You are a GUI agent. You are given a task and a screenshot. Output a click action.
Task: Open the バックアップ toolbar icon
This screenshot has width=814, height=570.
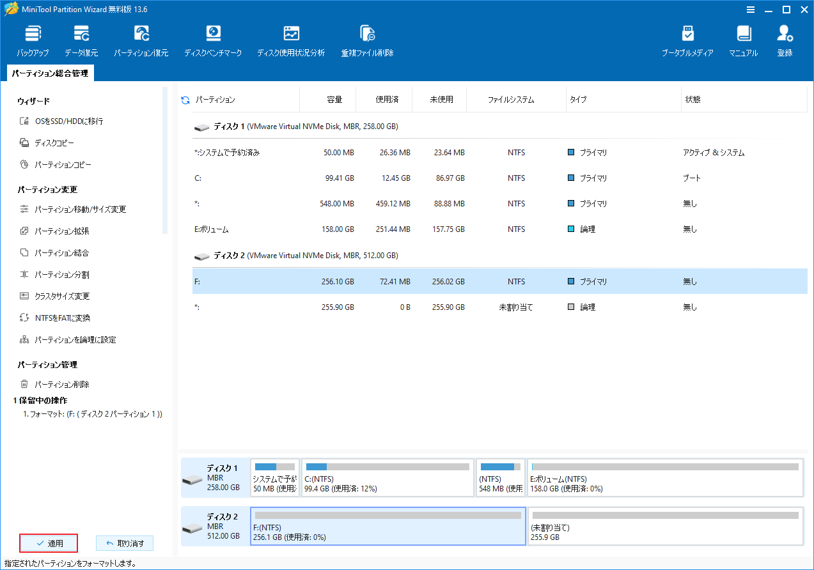pos(33,42)
